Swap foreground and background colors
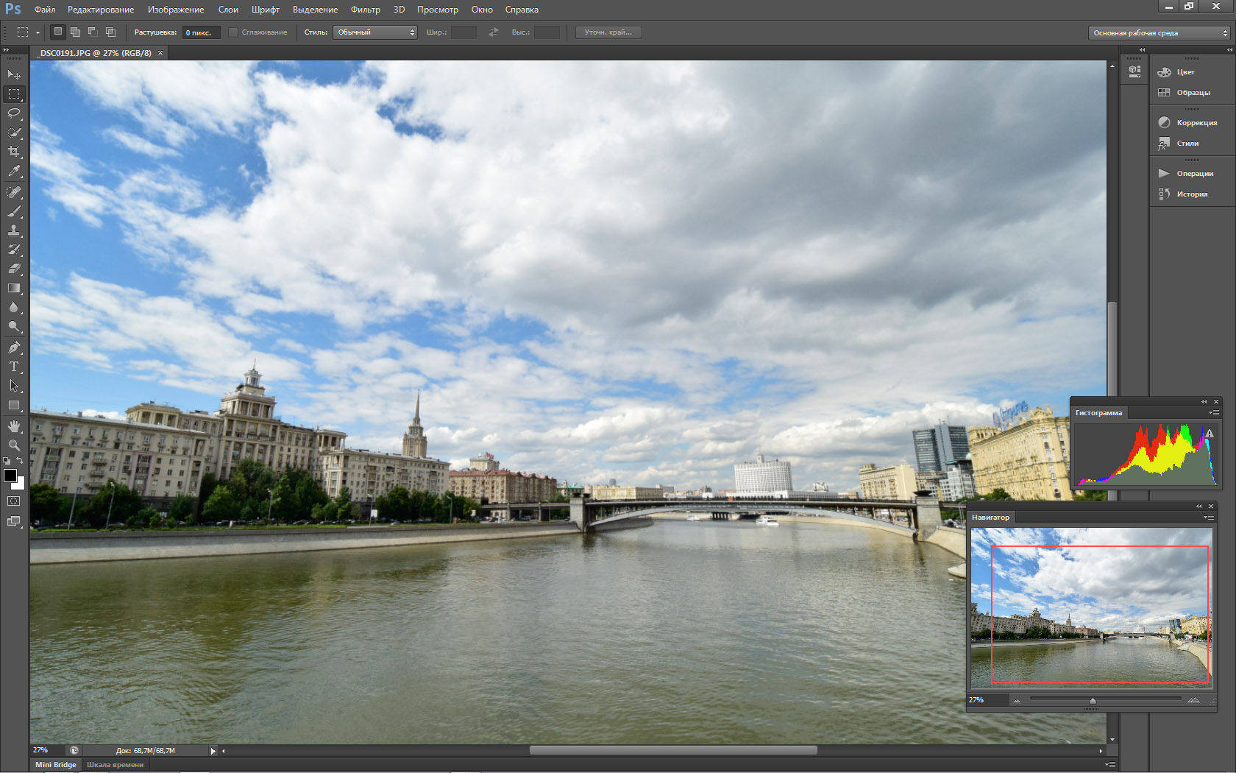 point(21,460)
